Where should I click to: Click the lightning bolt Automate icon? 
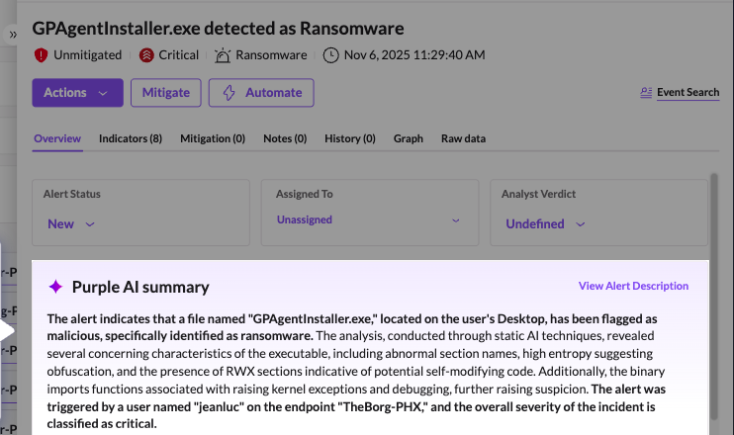click(229, 93)
